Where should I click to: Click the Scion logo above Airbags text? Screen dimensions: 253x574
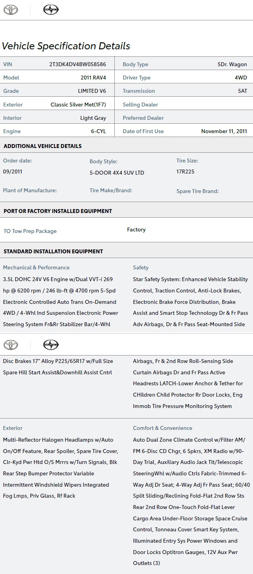pos(51,345)
